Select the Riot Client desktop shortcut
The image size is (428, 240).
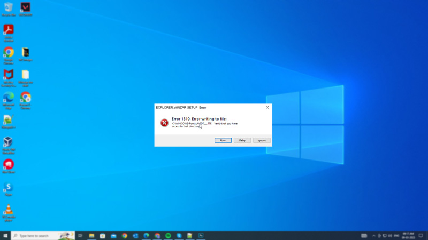pos(9,166)
